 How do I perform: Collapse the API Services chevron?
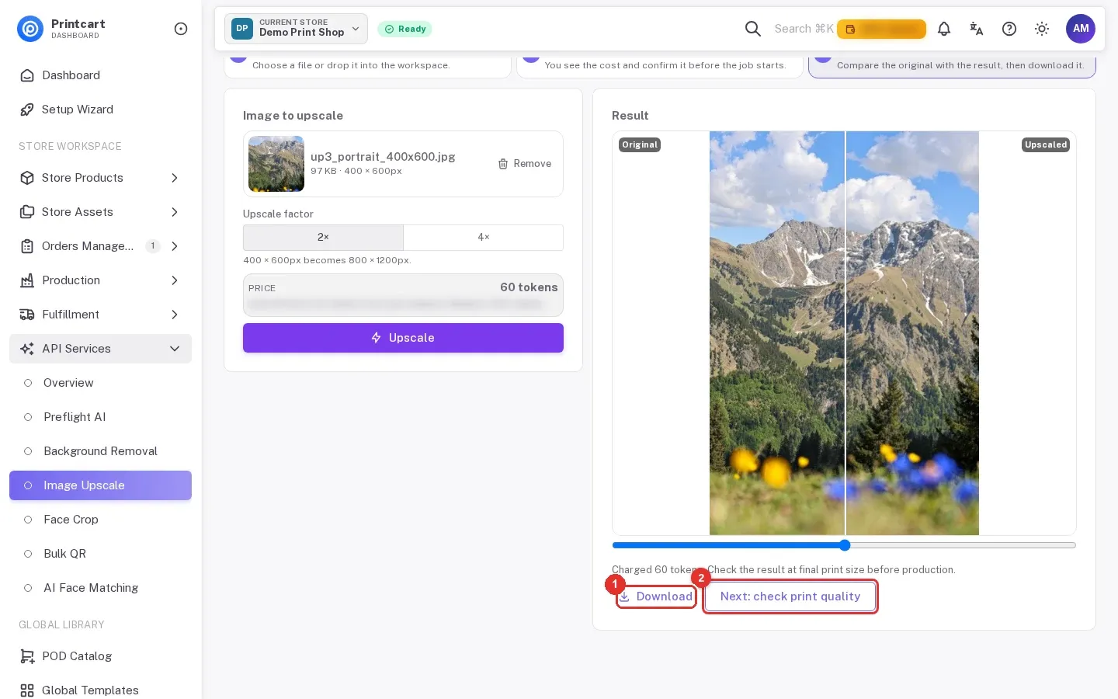coord(175,349)
